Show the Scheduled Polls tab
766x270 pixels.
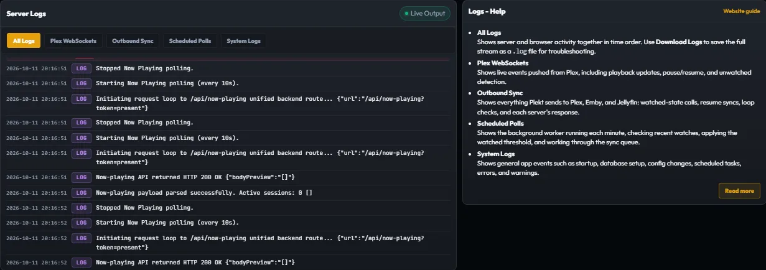pyautogui.click(x=190, y=40)
